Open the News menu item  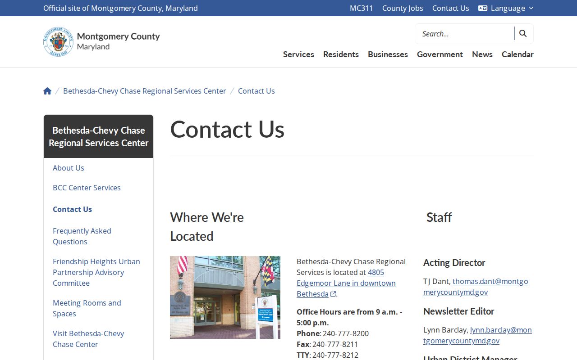[x=482, y=54]
